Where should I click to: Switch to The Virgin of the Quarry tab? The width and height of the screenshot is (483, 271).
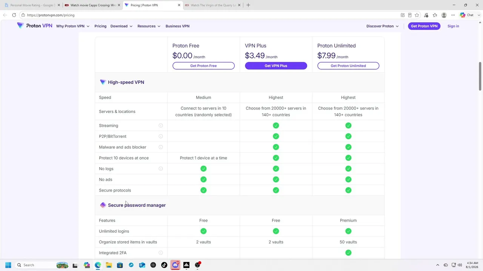tap(212, 5)
